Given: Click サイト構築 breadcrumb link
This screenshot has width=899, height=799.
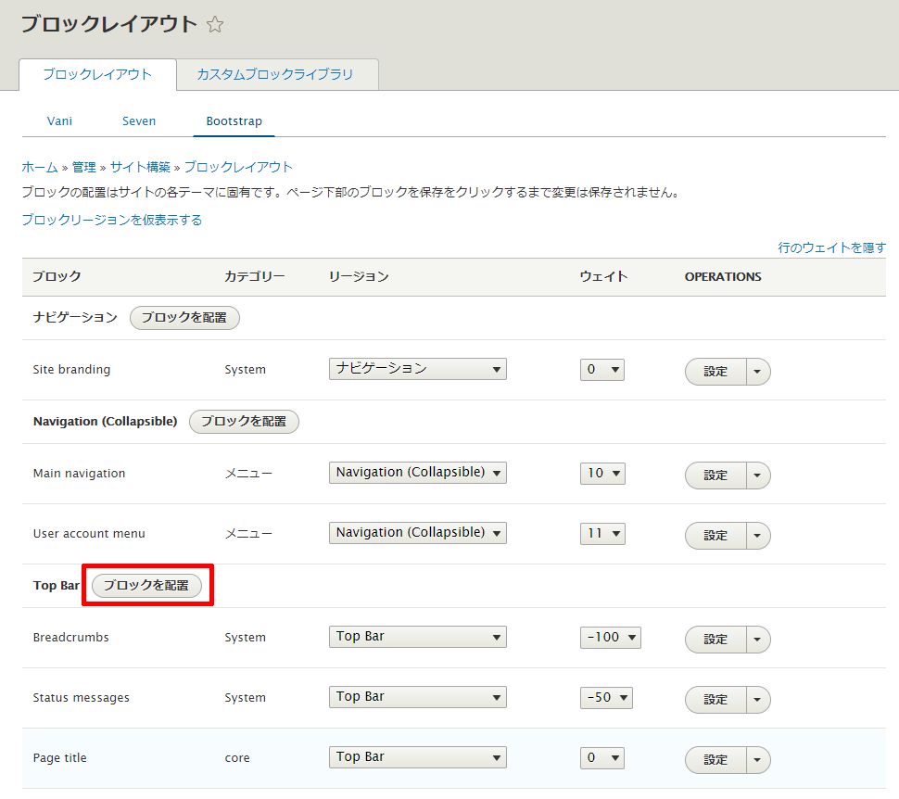Looking at the screenshot, I should pyautogui.click(x=140, y=167).
